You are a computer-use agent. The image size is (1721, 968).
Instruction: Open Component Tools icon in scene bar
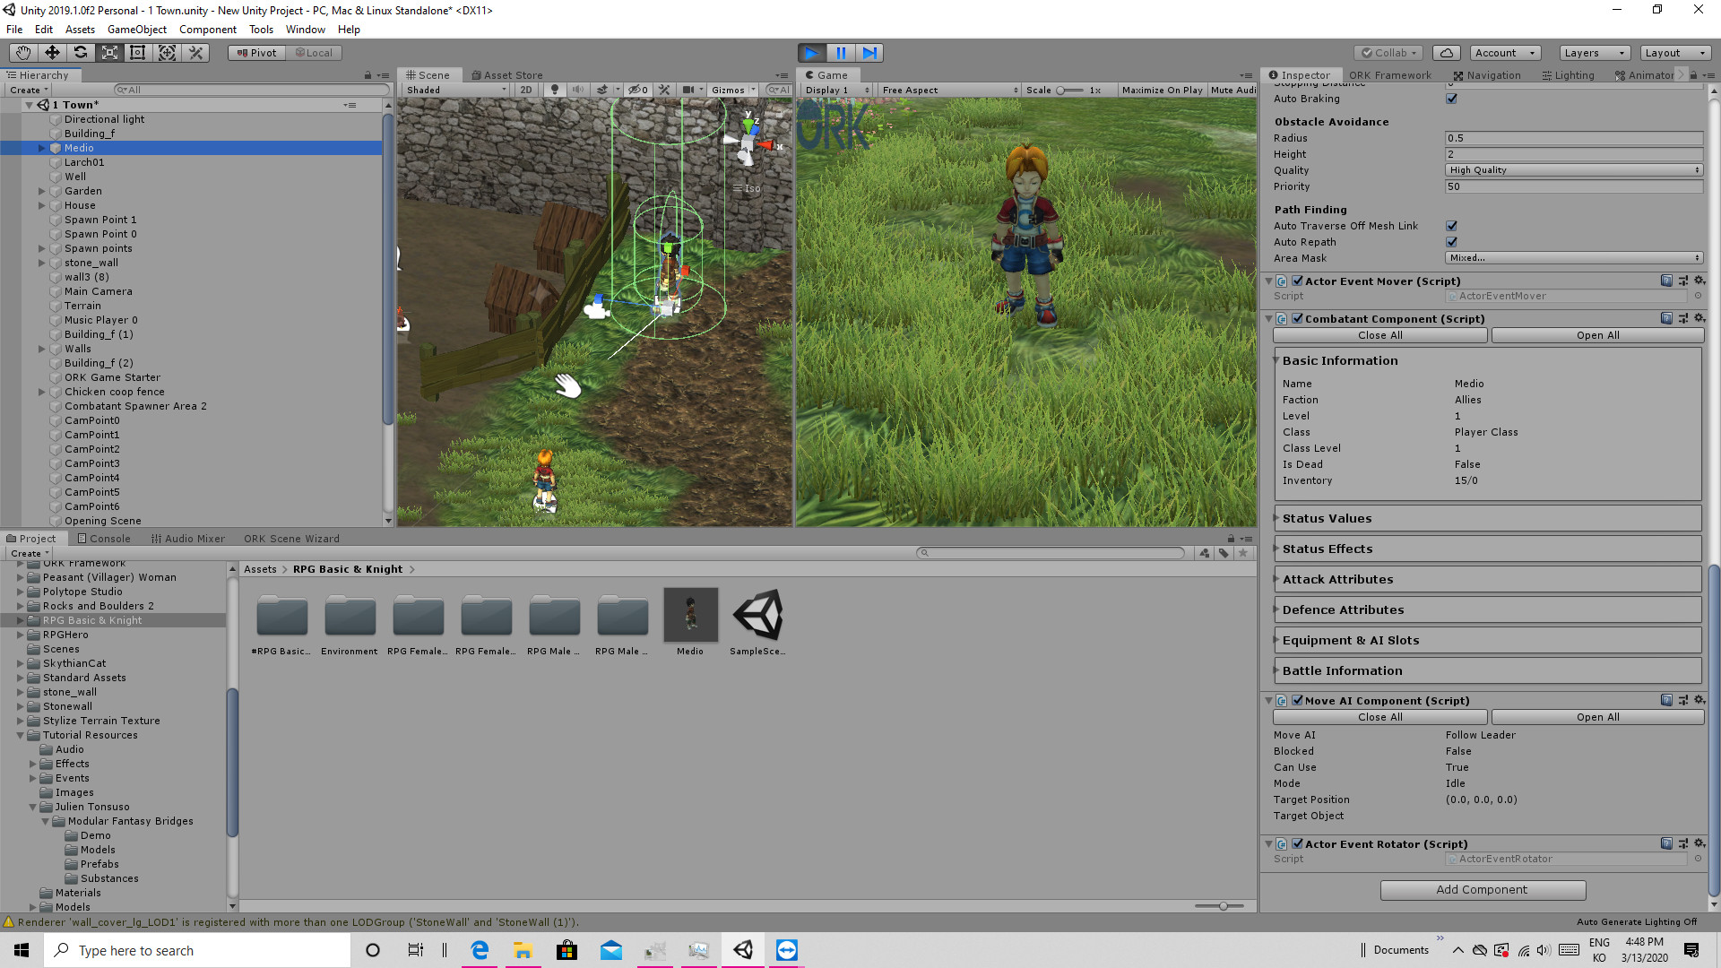tap(664, 90)
